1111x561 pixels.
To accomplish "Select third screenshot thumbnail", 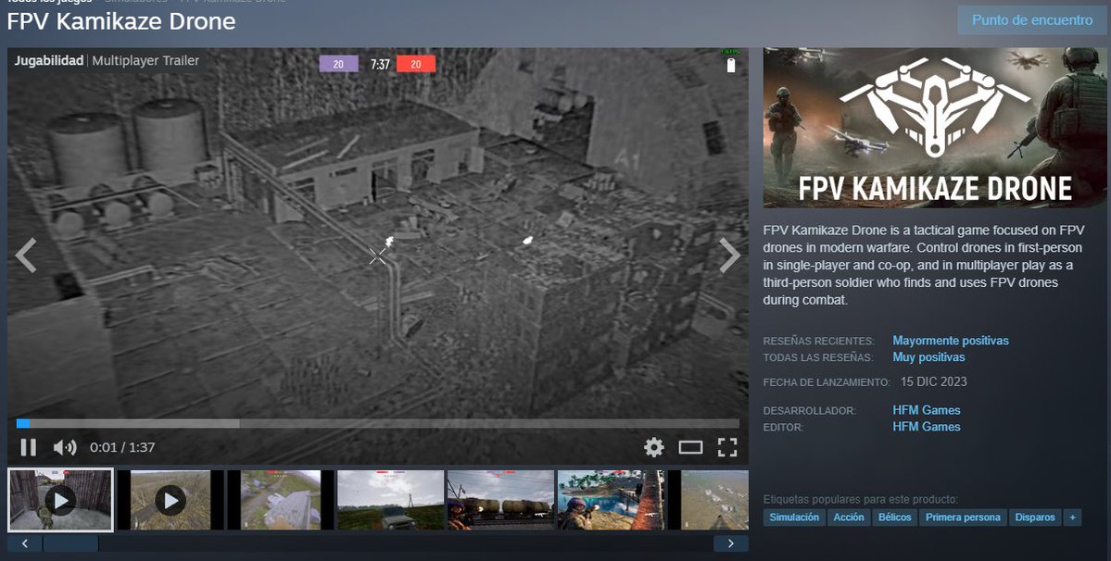I will [x=280, y=500].
